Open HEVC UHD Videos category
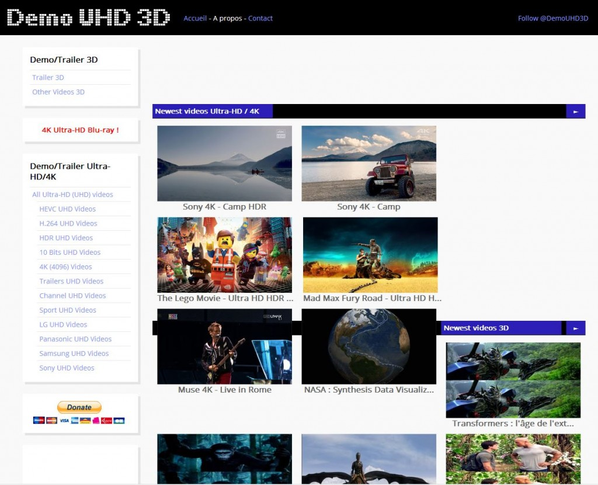Image resolution: width=598 pixels, height=485 pixels. (68, 209)
